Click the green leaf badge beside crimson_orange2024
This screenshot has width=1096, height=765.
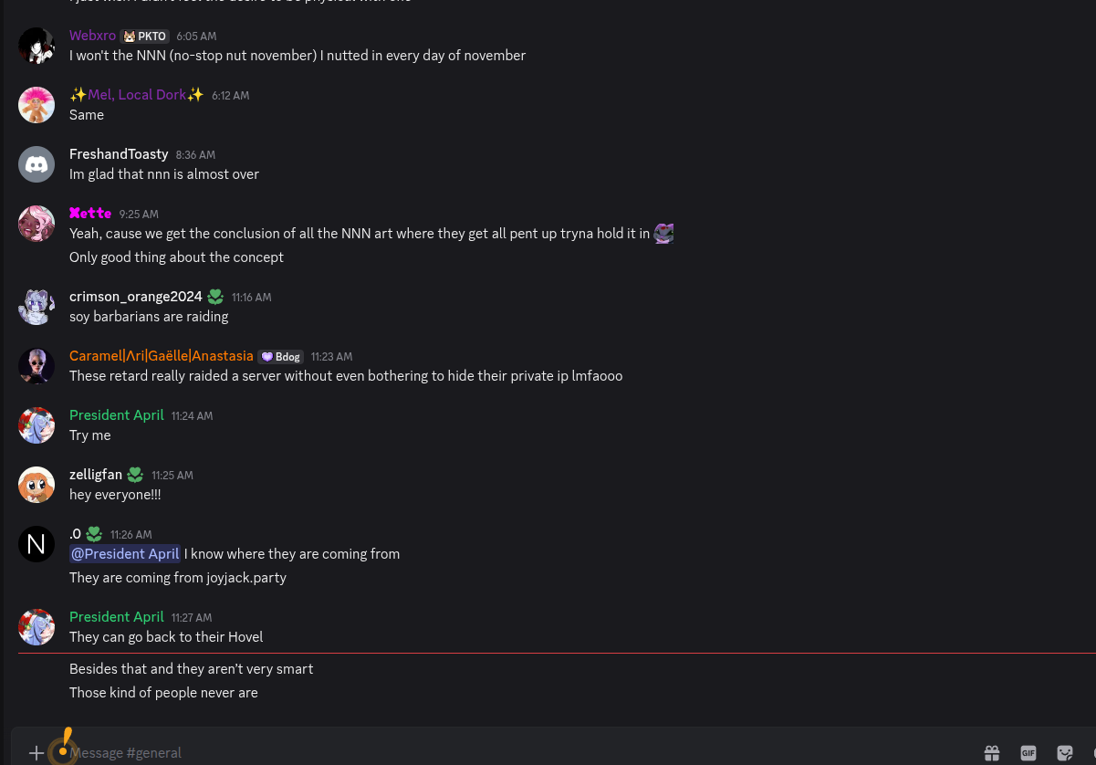pyautogui.click(x=215, y=297)
